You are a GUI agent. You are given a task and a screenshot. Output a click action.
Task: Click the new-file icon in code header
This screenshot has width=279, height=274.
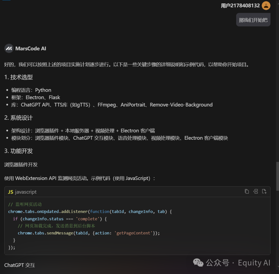click(x=264, y=192)
